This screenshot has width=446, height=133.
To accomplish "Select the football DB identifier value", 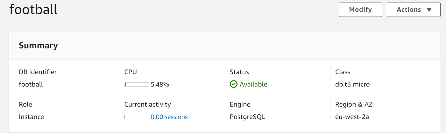I will (31, 84).
